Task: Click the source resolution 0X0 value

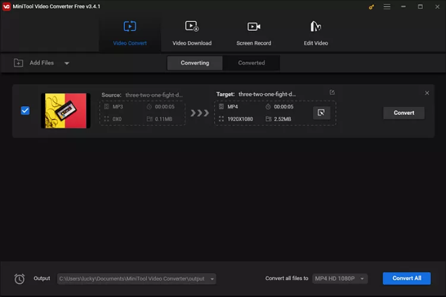Action: tap(117, 119)
